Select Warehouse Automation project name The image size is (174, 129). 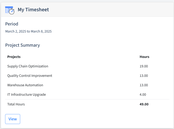pyautogui.click(x=25, y=85)
